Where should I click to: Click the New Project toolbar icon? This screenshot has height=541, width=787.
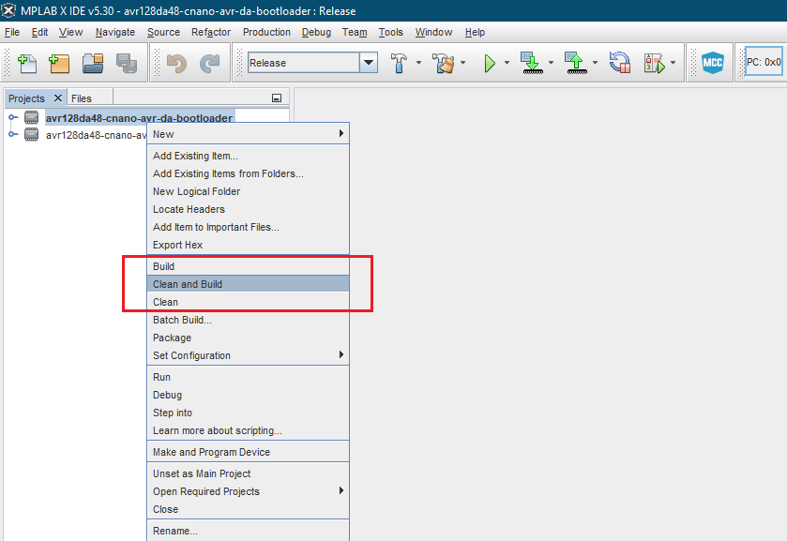tap(59, 63)
